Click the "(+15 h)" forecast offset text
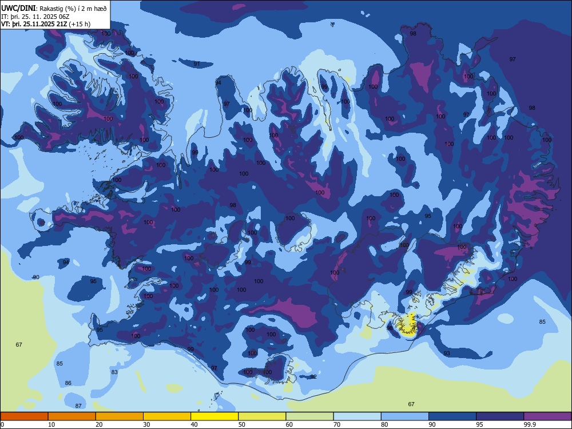This screenshot has width=572, height=429. pyautogui.click(x=80, y=24)
